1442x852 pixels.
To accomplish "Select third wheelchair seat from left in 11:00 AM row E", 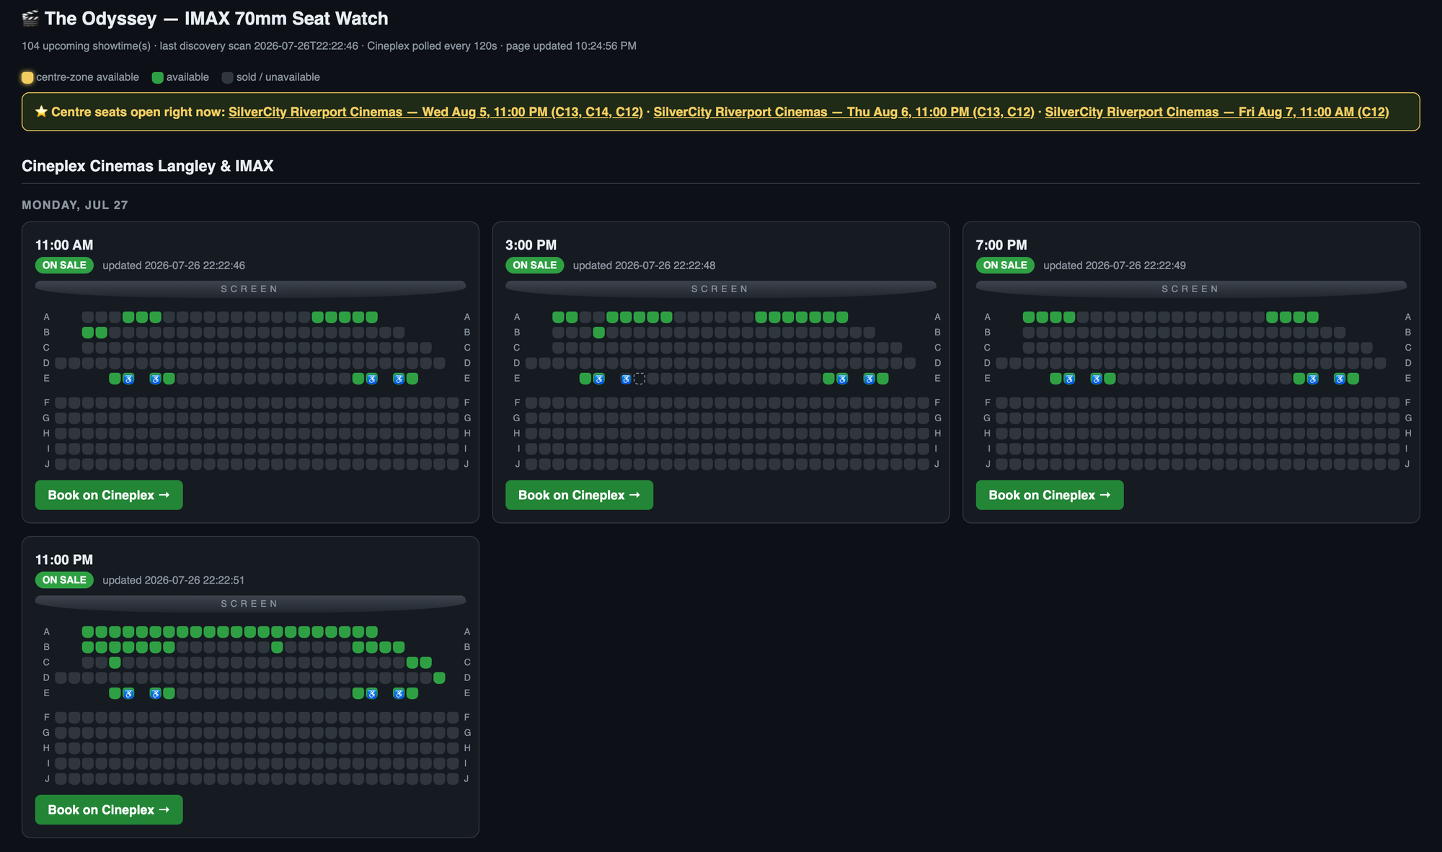I will click(x=372, y=379).
